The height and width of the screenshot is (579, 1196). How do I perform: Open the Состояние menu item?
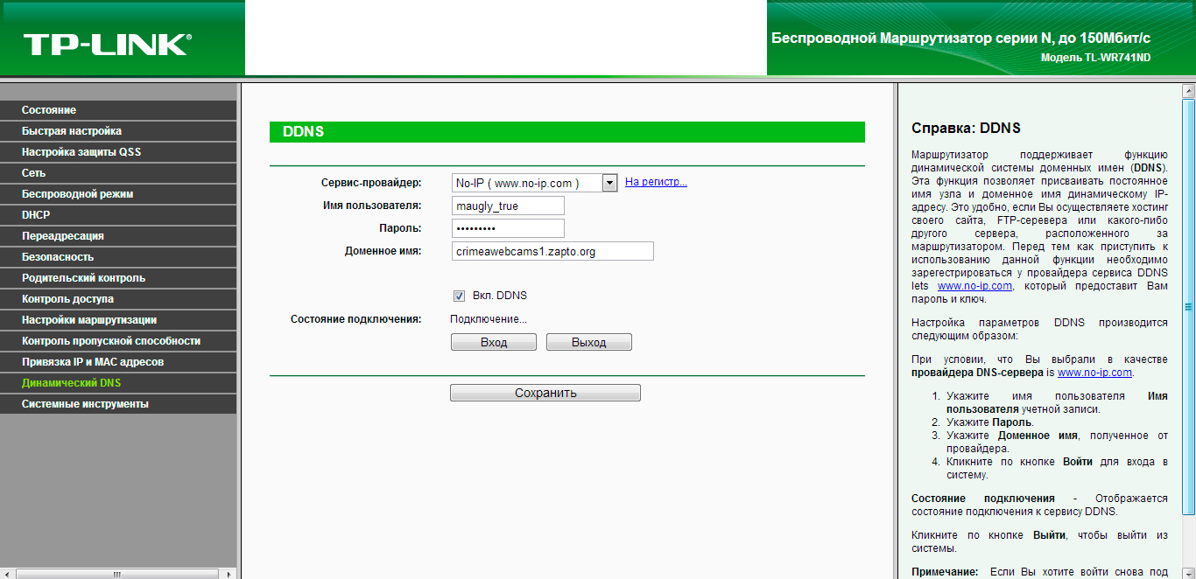(x=118, y=110)
